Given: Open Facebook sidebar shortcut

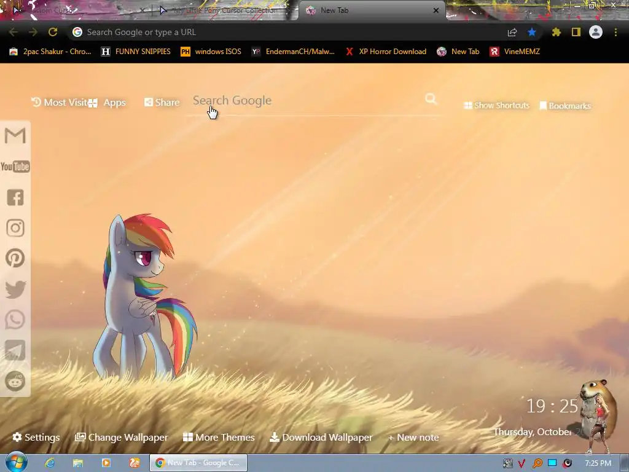Looking at the screenshot, I should pyautogui.click(x=15, y=197).
